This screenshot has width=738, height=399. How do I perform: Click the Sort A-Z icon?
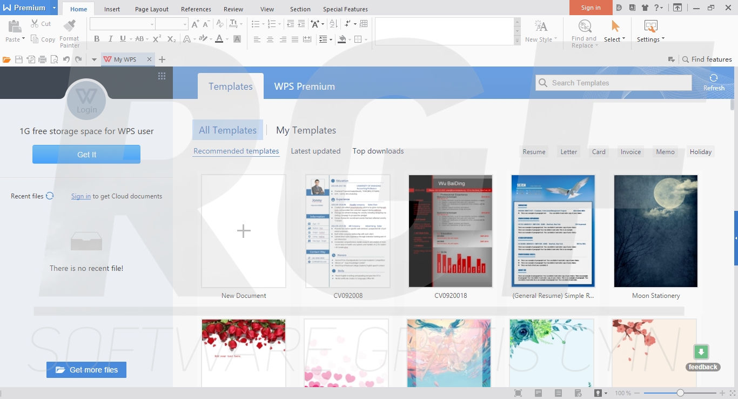(333, 24)
